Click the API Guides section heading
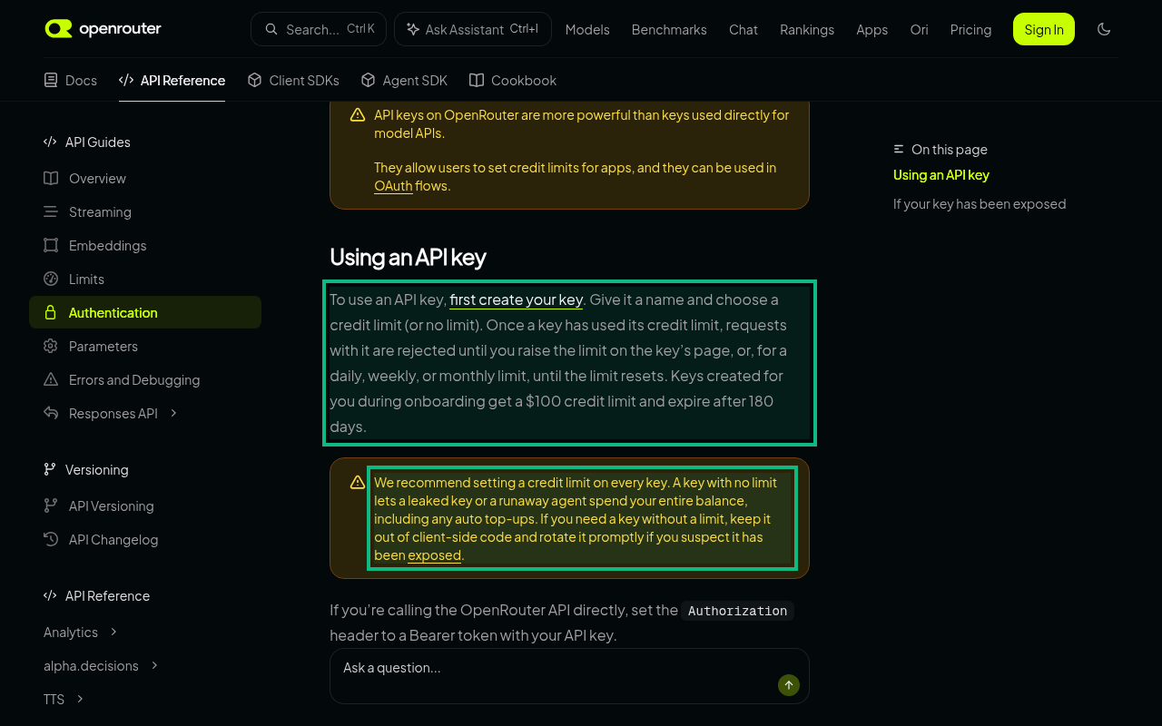This screenshot has width=1162, height=726. [x=87, y=142]
